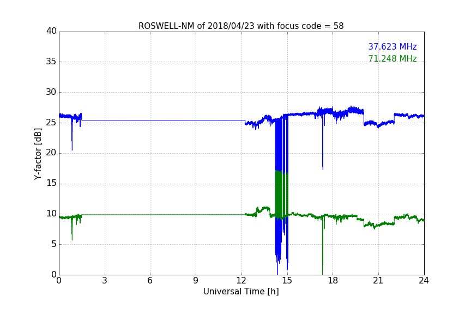Image resolution: width=471 pixels, height=314 pixels.
Task: Click the x-axis tick label '24'
Action: (424, 281)
